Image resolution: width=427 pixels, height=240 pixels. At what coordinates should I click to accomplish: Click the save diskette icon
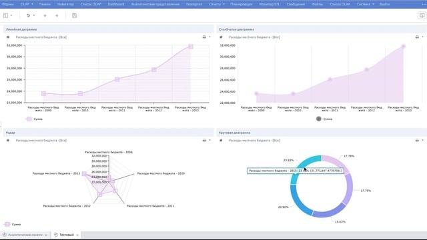74,15
